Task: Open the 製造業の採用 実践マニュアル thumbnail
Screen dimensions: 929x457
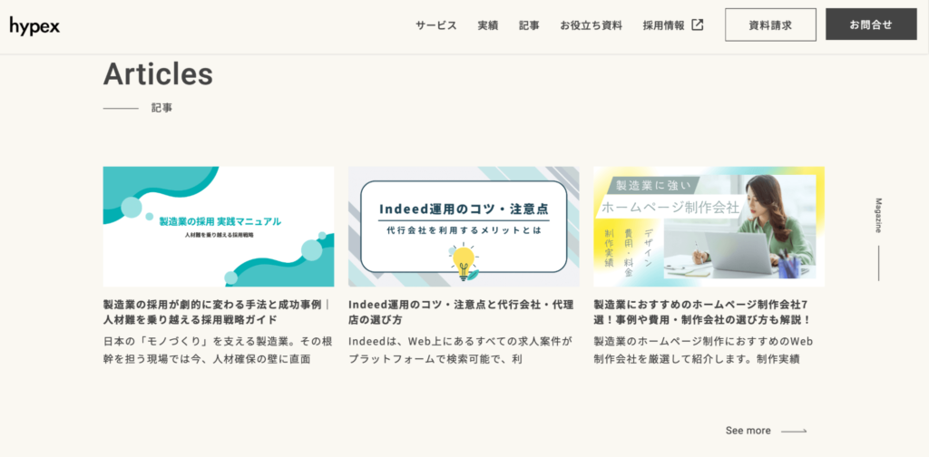Action: 219,227
